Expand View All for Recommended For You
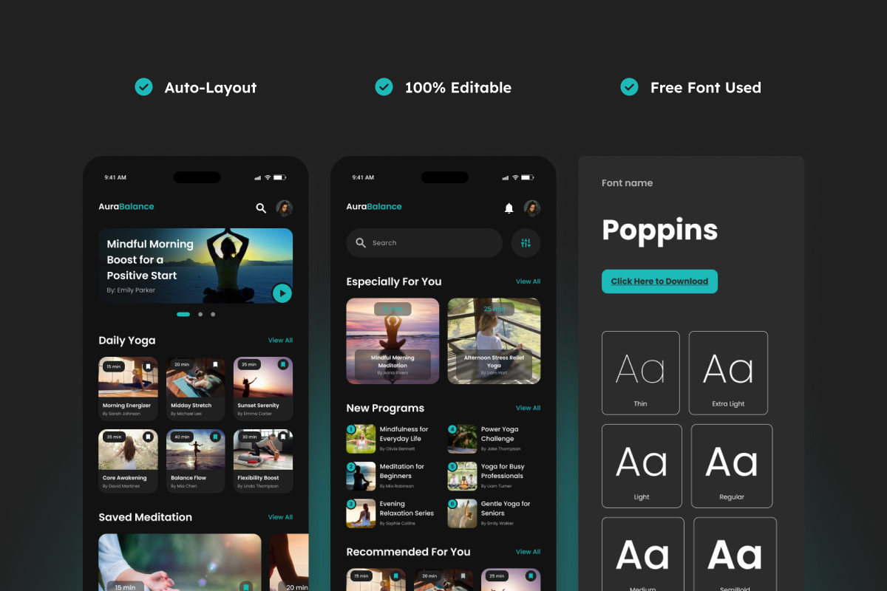The height and width of the screenshot is (591, 887). pos(528,552)
